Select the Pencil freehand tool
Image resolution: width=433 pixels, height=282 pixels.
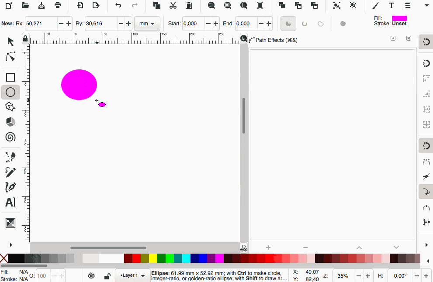pos(10,172)
